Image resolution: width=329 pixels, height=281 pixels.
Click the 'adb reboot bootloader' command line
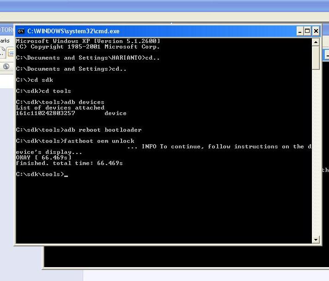click(x=79, y=130)
